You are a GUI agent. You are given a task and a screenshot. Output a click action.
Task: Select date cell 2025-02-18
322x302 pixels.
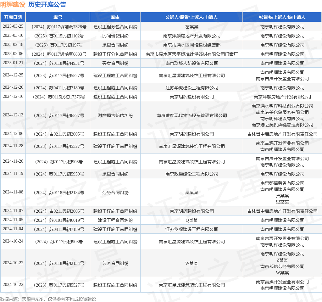13,45
